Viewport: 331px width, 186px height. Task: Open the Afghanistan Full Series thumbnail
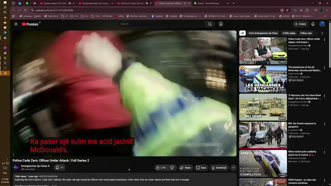coord(263,107)
